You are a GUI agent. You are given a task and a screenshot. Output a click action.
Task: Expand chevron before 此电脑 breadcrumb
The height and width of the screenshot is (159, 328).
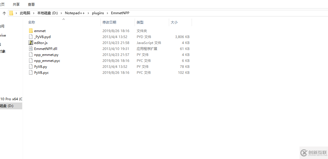(x=16, y=13)
